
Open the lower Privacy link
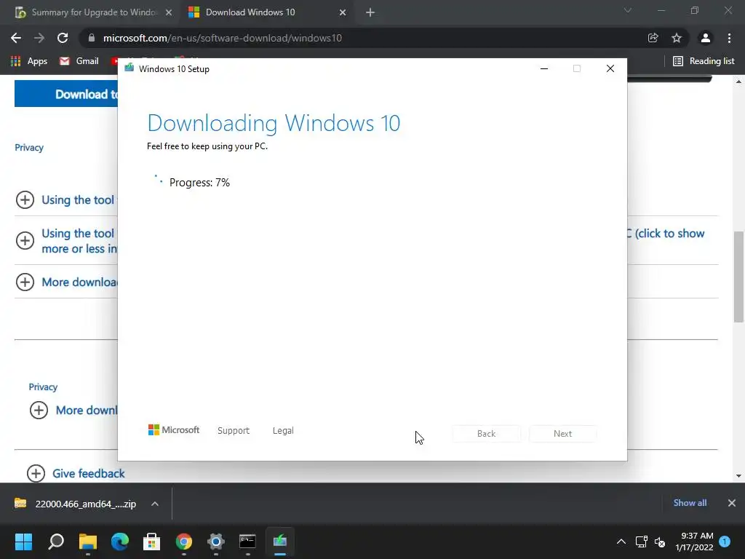point(43,387)
